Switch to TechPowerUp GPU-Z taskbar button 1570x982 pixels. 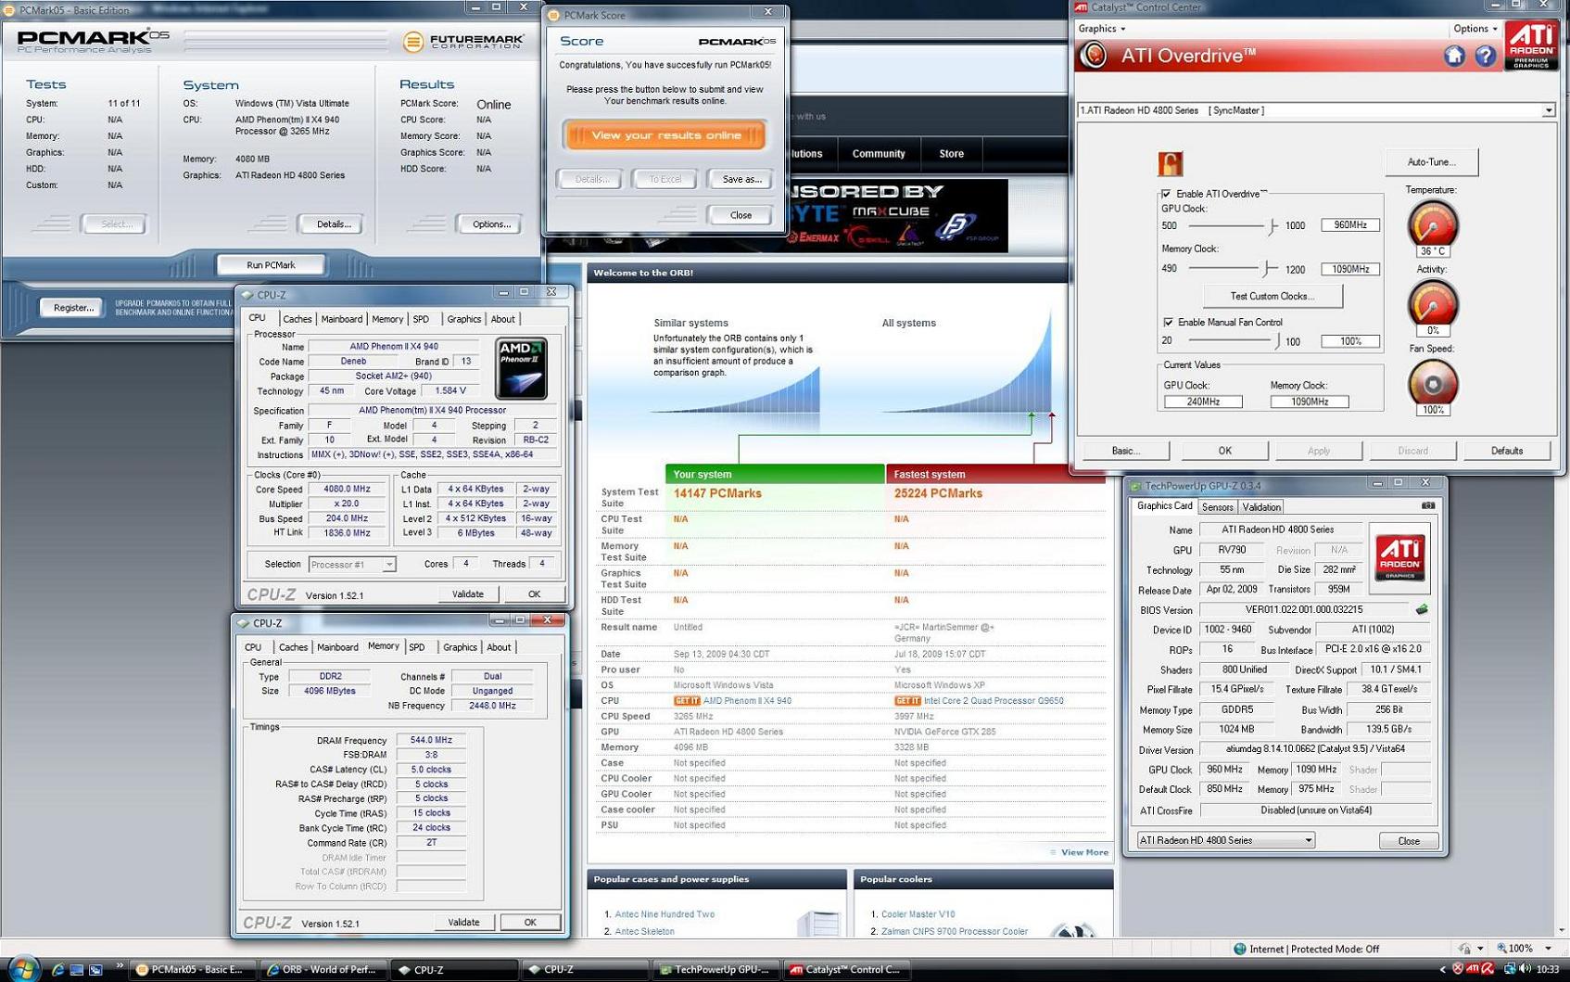715,970
